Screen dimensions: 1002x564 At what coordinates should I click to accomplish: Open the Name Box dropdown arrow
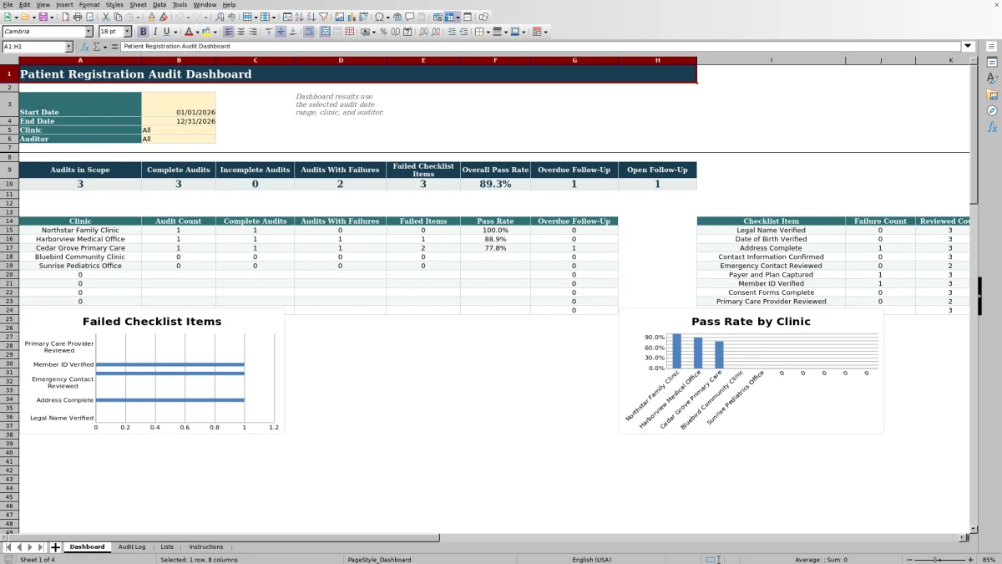(x=68, y=47)
